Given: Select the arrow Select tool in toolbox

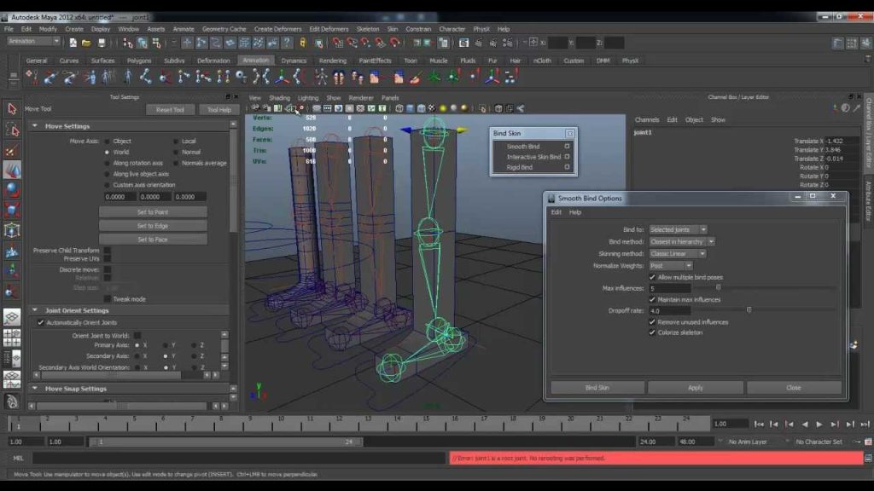Looking at the screenshot, I should (12, 108).
